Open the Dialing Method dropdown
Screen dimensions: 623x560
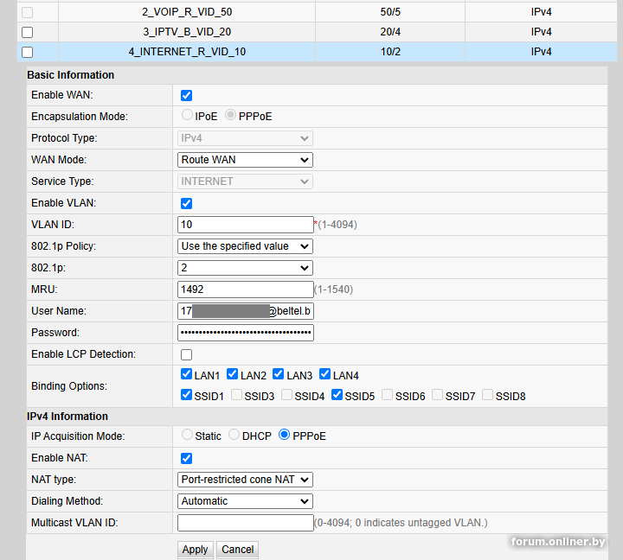245,501
